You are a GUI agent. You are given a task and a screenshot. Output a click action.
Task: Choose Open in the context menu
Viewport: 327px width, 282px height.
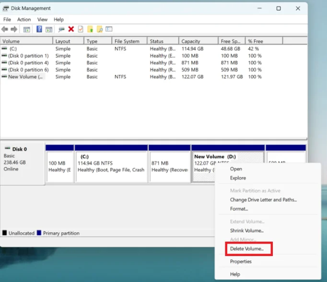click(236, 169)
